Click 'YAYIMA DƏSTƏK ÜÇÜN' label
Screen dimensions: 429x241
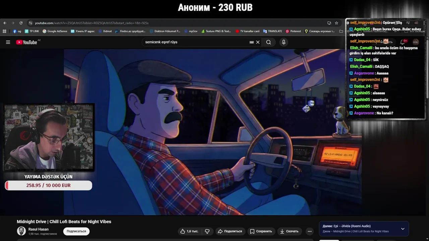[48, 177]
